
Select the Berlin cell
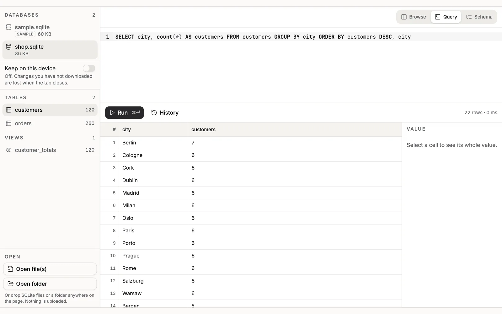153,143
